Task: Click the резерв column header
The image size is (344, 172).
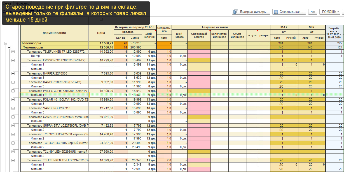Action: coord(264,35)
